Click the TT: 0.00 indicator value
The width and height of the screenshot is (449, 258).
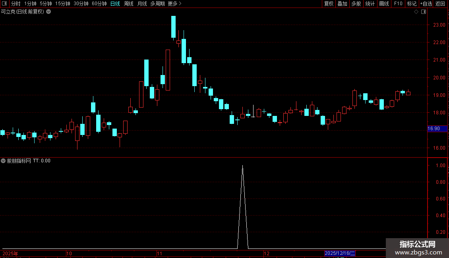[x=41, y=161]
